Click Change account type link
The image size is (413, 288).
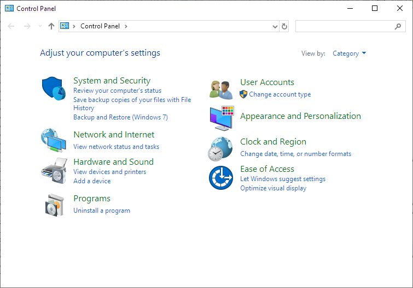(x=280, y=94)
